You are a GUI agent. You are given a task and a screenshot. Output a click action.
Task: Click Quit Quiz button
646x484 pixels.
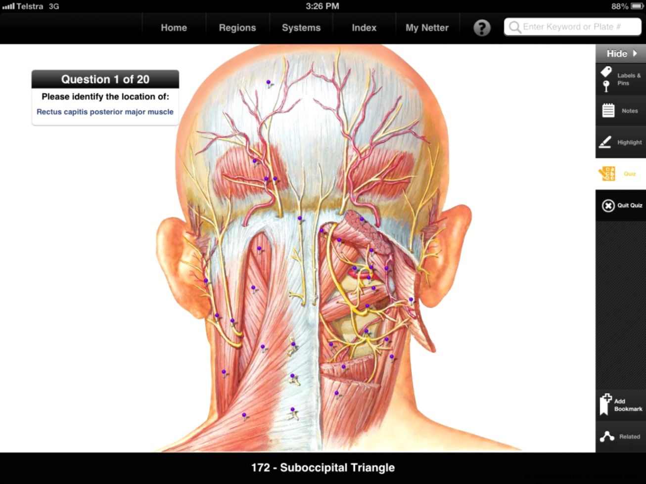coord(621,205)
